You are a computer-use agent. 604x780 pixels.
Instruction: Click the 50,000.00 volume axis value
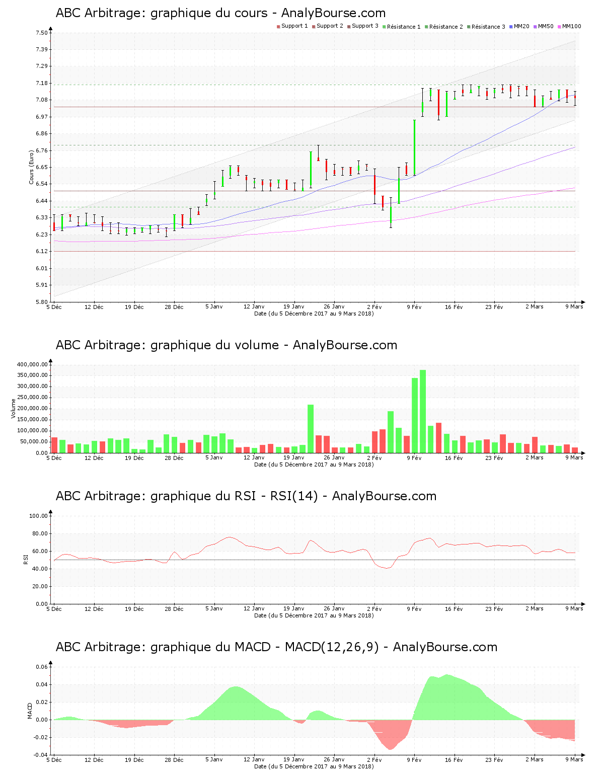pyautogui.click(x=34, y=442)
